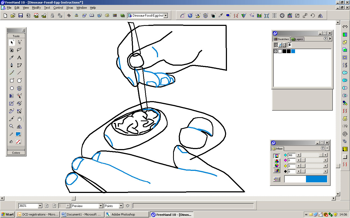350x218 pixels.
Task: Select the Zoom magnifier tool
Action: coord(11,126)
